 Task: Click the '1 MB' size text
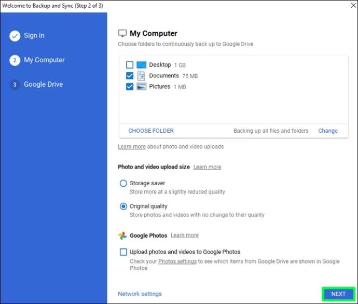tap(180, 87)
